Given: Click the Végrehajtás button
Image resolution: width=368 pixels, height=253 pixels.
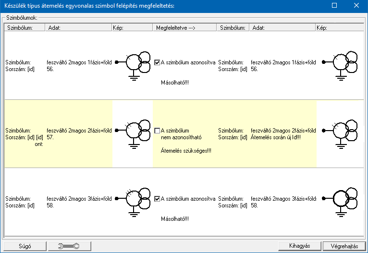Looking at the screenshot, I should [x=344, y=246].
